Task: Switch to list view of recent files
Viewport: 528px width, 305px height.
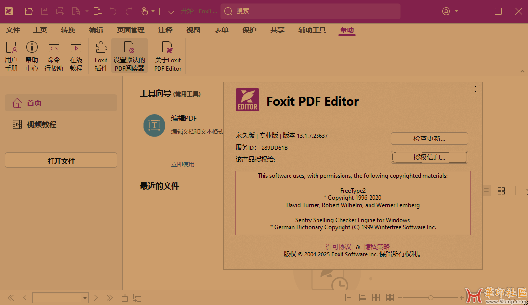Action: click(486, 191)
